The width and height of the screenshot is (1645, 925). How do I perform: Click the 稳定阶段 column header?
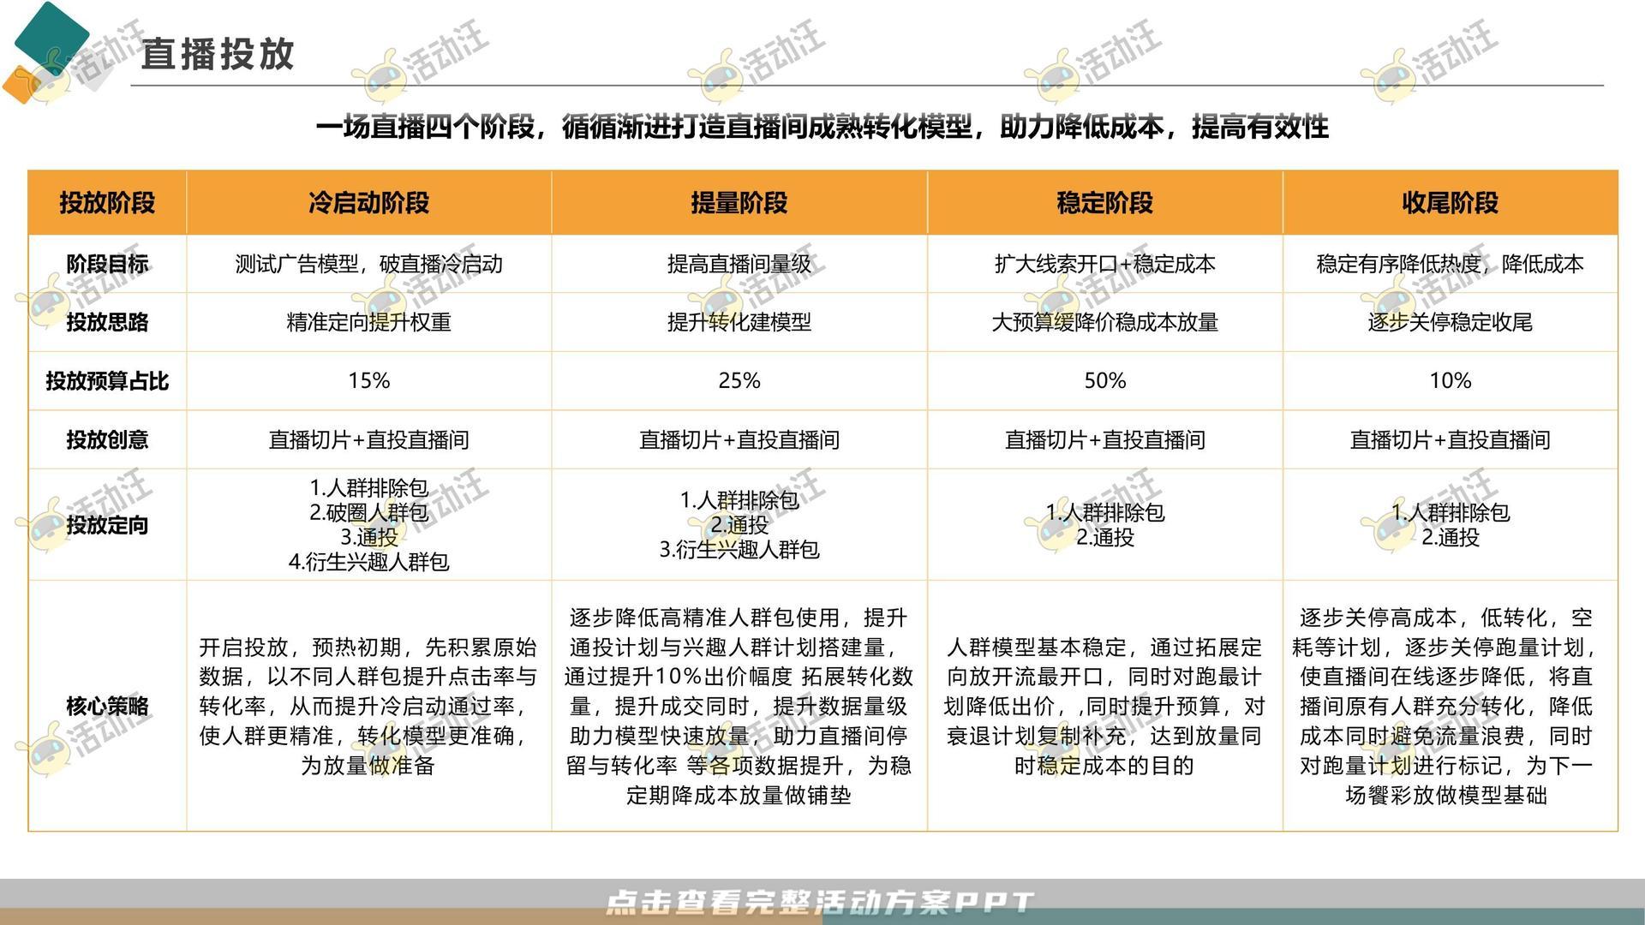(1104, 204)
